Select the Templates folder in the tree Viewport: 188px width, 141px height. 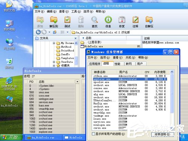(65, 58)
